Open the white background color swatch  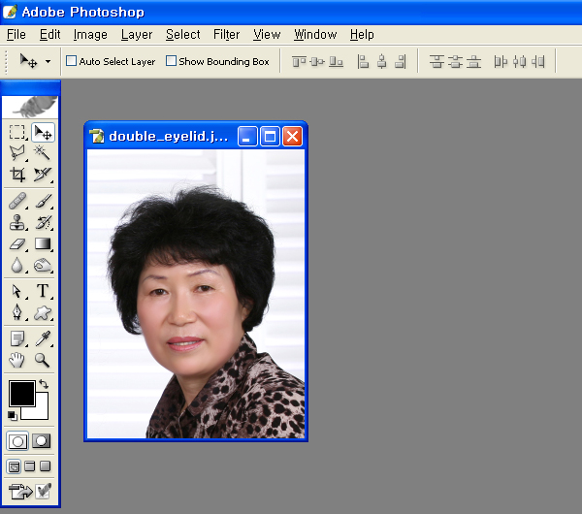(42, 412)
